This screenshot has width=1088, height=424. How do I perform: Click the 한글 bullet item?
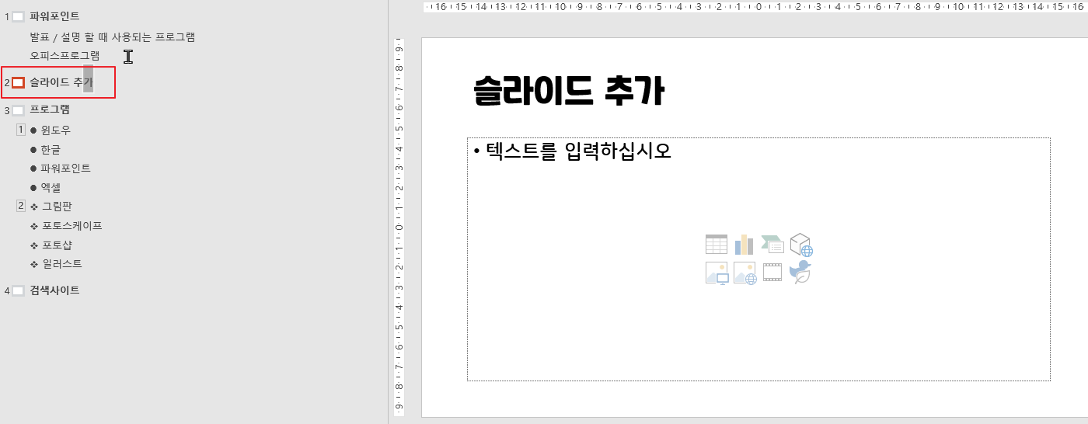[51, 149]
